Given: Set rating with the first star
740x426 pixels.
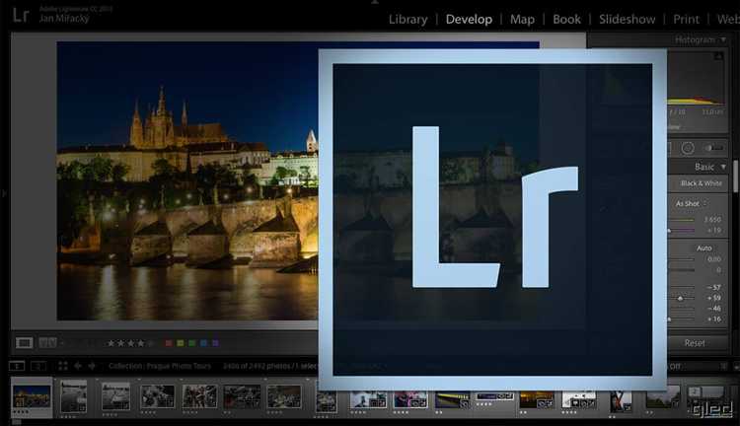Looking at the screenshot, I should pyautogui.click(x=111, y=343).
